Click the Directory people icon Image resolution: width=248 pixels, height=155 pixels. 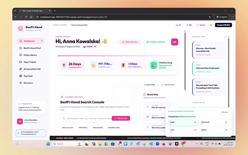coord(20,83)
